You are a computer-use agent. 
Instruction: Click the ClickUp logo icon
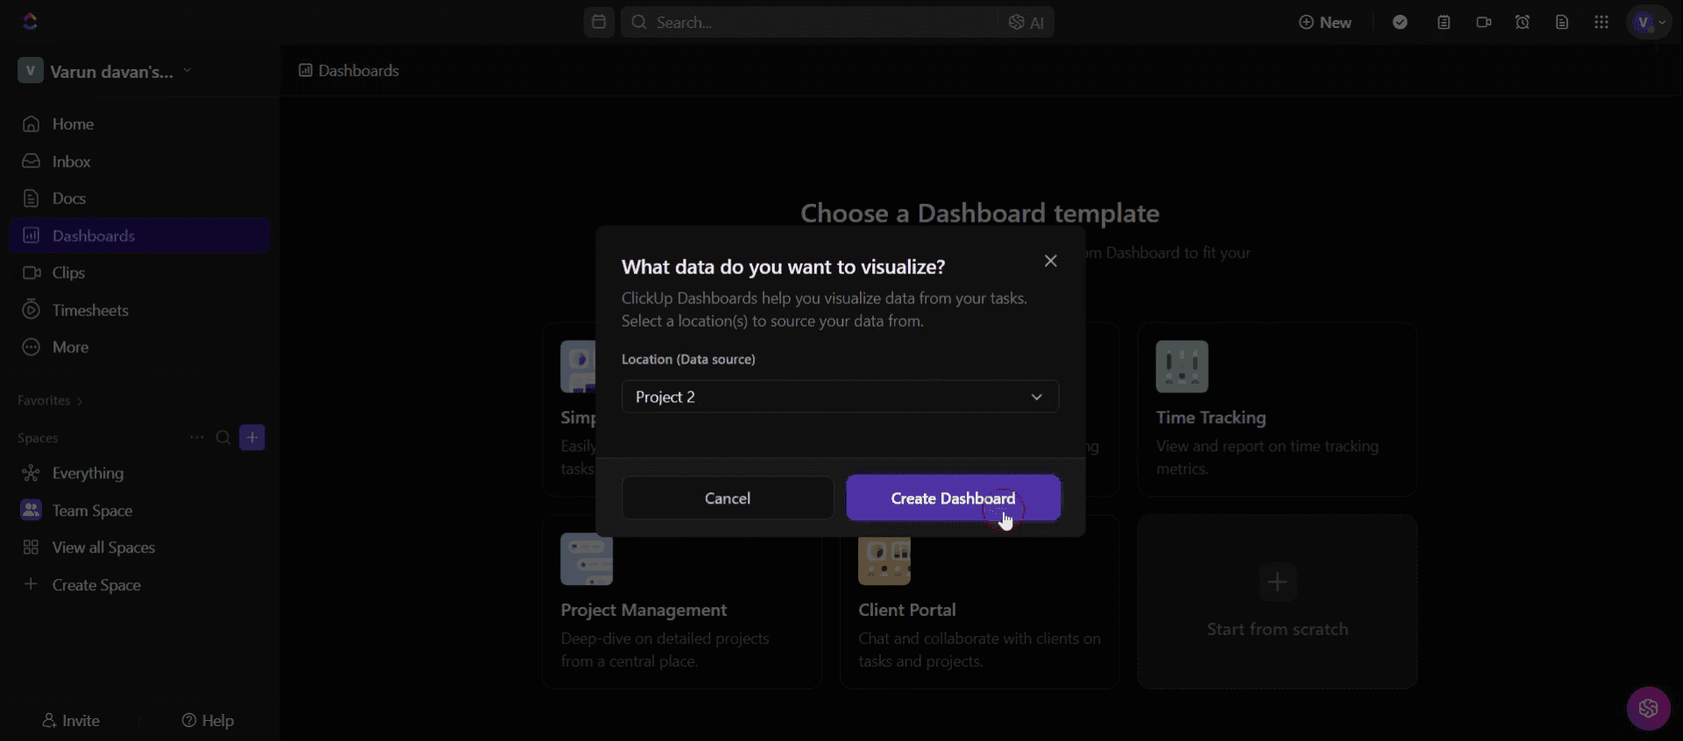[30, 21]
